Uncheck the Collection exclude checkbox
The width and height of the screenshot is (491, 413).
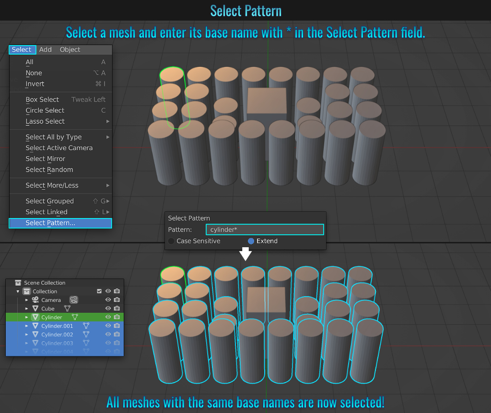coord(99,291)
